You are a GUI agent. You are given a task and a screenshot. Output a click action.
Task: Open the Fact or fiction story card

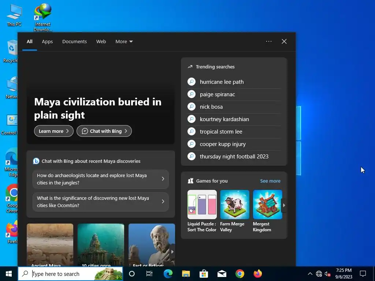(152, 245)
